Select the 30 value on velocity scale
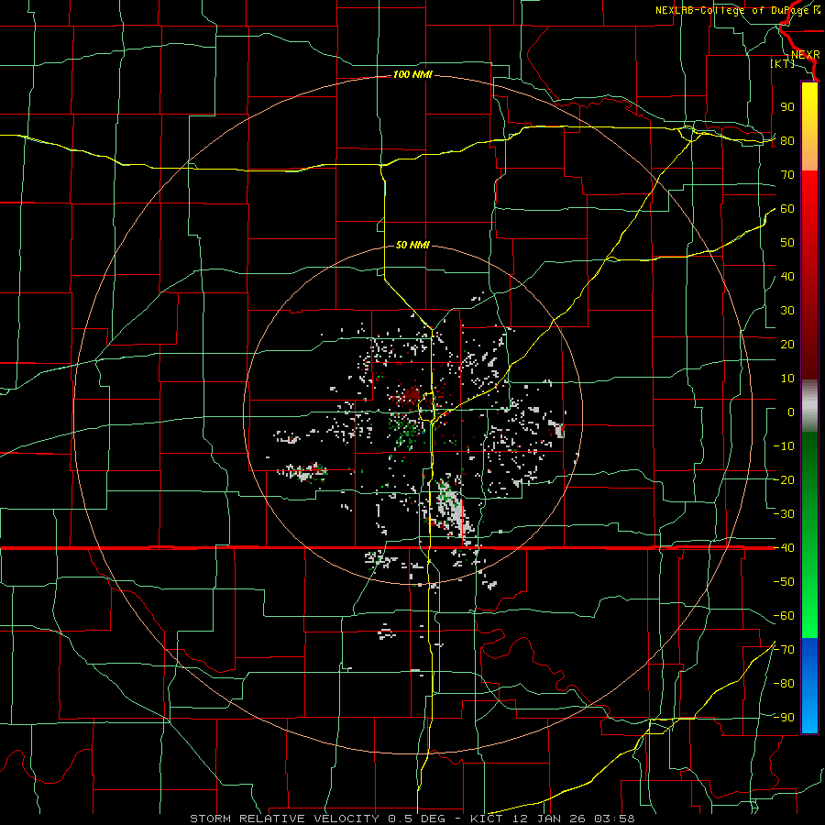The width and height of the screenshot is (825, 825). [x=787, y=311]
